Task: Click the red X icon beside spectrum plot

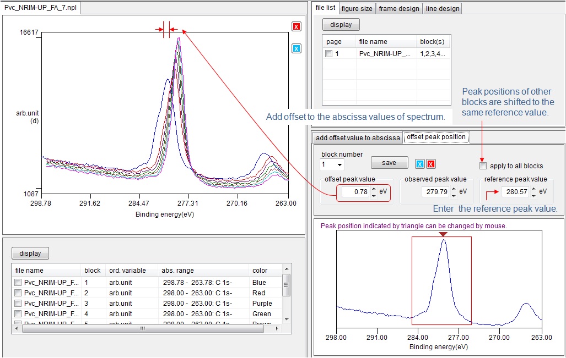Action: (297, 26)
